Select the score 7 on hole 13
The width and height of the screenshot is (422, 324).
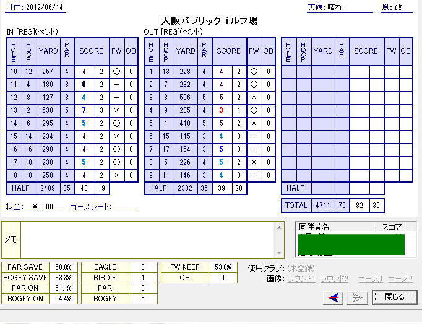[x=83, y=110]
